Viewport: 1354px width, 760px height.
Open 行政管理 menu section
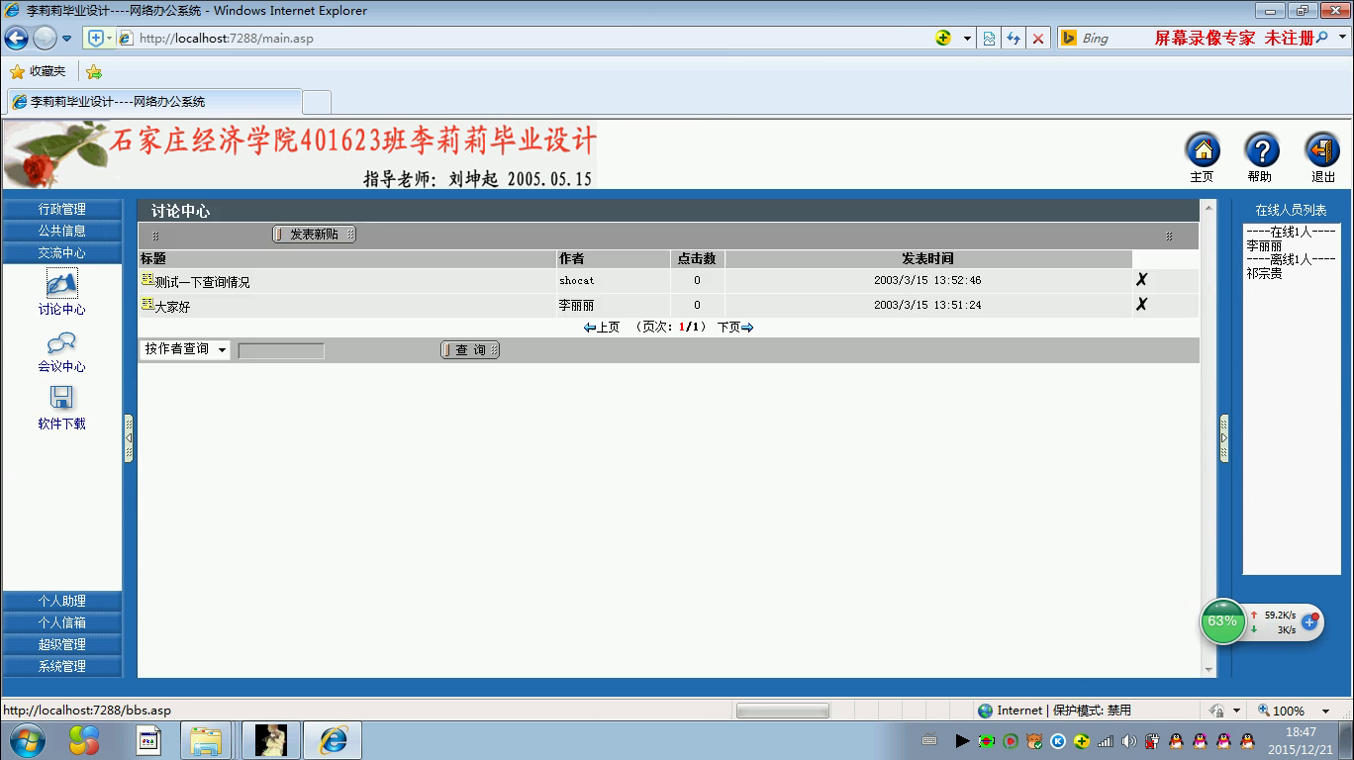[x=62, y=209]
